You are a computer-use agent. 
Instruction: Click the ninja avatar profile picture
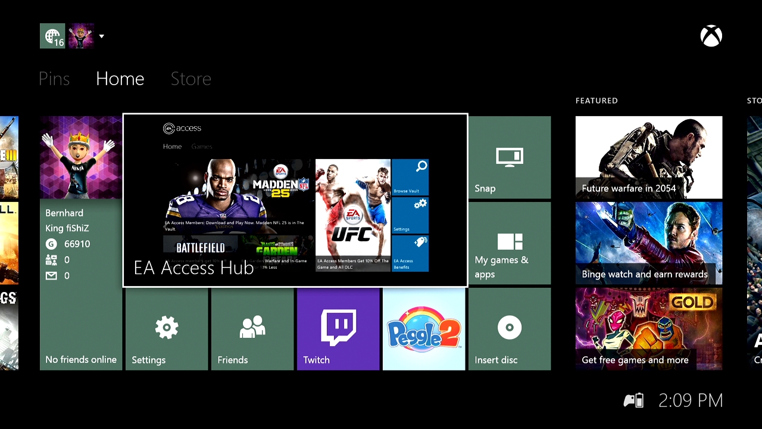(80, 157)
